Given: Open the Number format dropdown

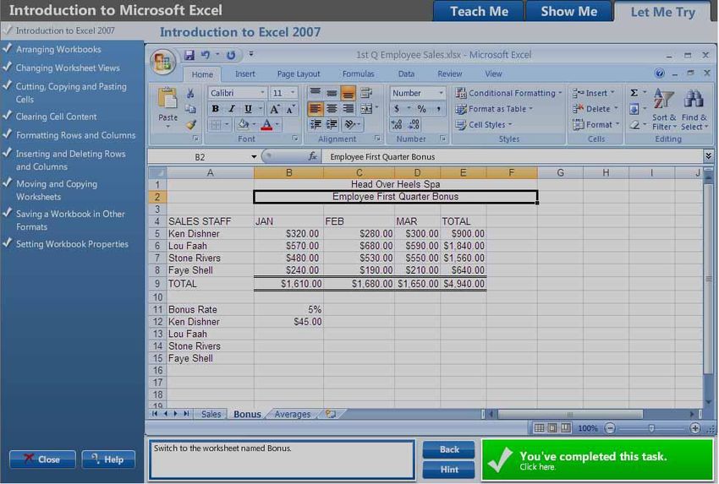Looking at the screenshot, I should pyautogui.click(x=441, y=93).
